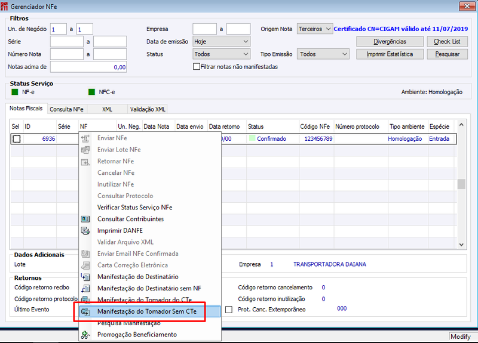
Task: Choose Verificar Status Serviço NFe menu entry
Action: click(x=135, y=208)
